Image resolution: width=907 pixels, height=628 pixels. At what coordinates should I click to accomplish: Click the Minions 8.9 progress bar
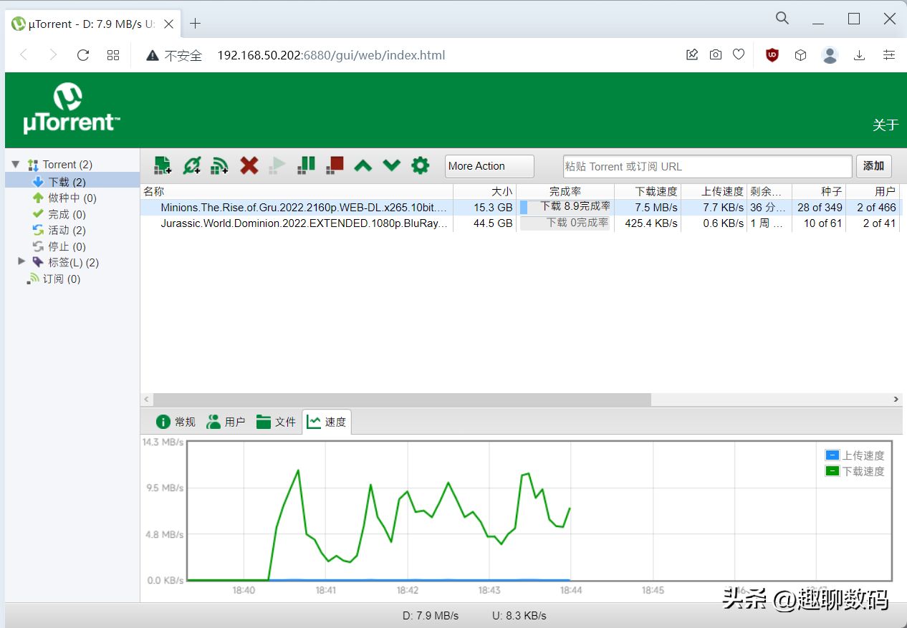(565, 207)
